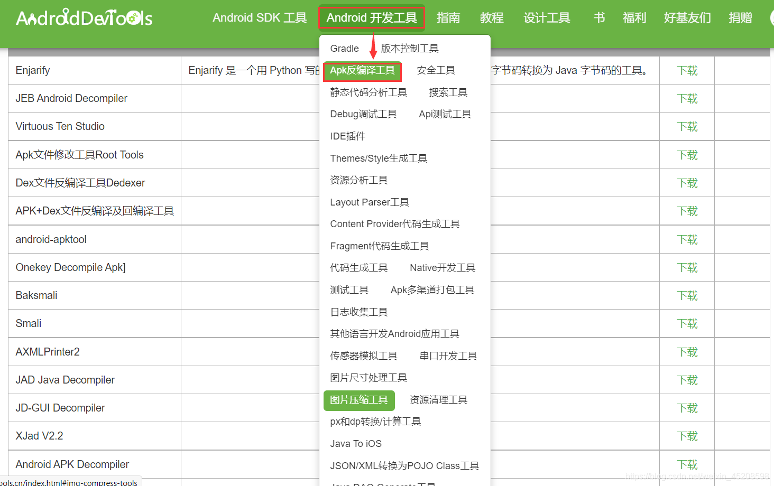The height and width of the screenshot is (486, 774).
Task: Click 下载 link for Onekey Decompile Apk
Action: tap(687, 268)
